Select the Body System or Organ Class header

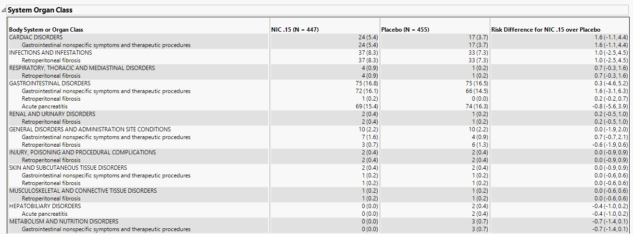(46, 30)
